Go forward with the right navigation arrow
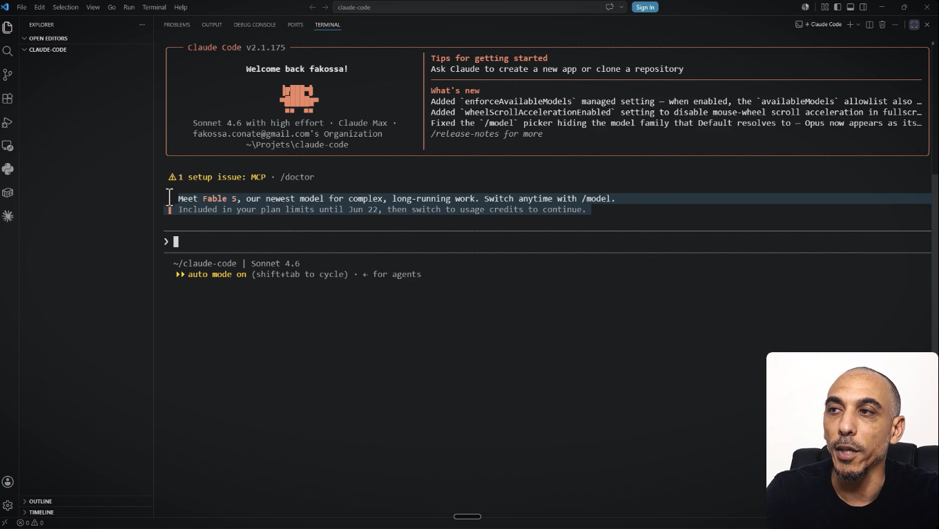Image resolution: width=939 pixels, height=529 pixels. 325,7
